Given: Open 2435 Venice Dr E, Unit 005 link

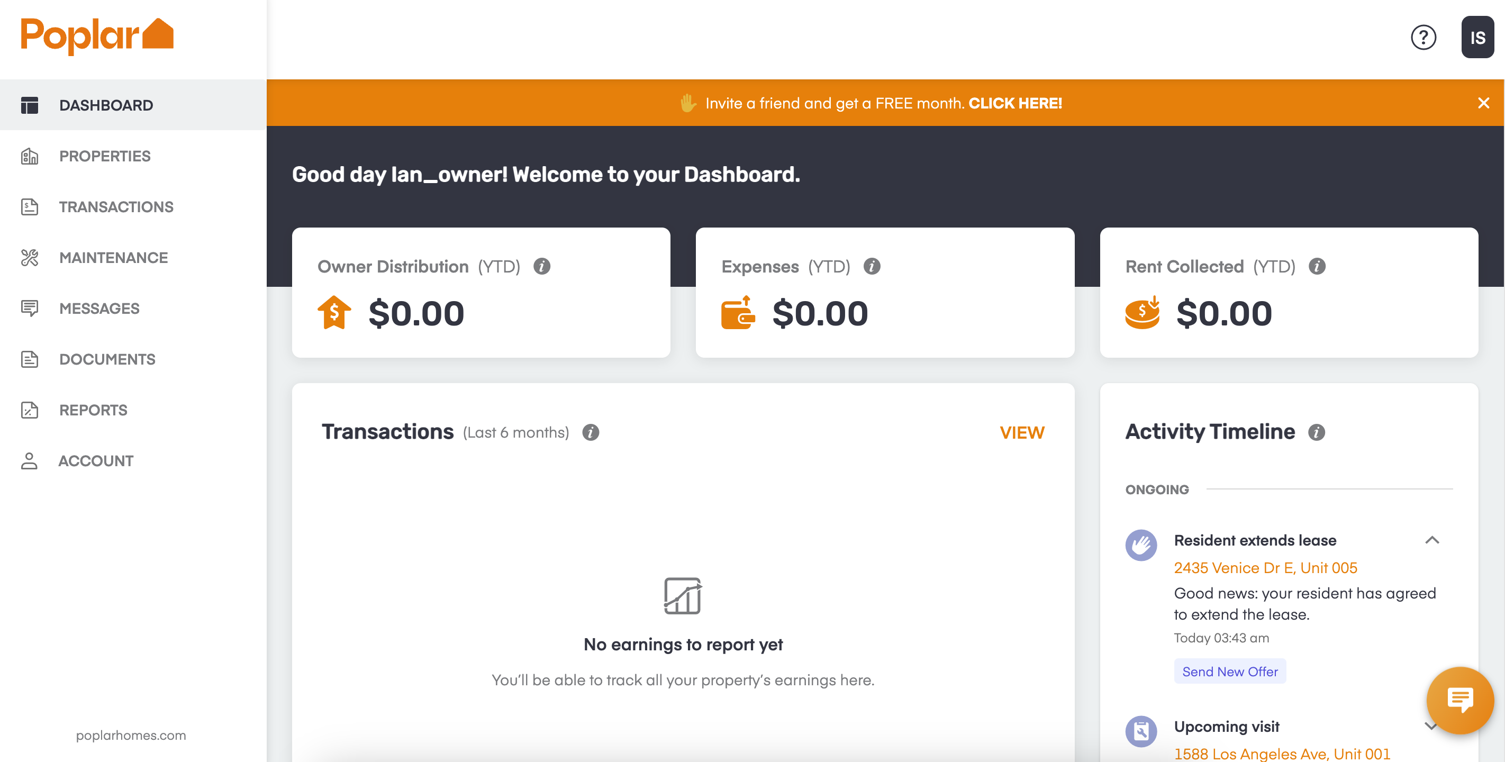Looking at the screenshot, I should click(1265, 568).
